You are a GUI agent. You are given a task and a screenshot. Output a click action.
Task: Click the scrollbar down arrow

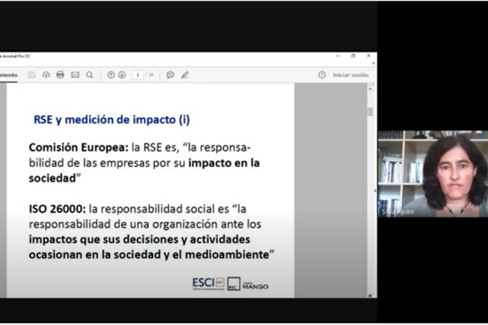(370, 295)
